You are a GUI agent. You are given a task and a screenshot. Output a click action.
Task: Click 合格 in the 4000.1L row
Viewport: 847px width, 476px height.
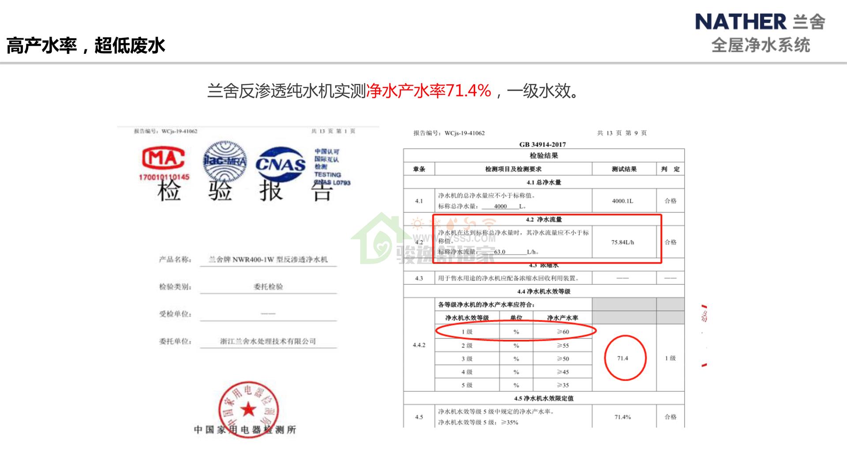pos(671,201)
